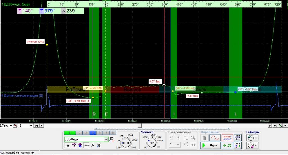Select channel 4 tab

93,132
